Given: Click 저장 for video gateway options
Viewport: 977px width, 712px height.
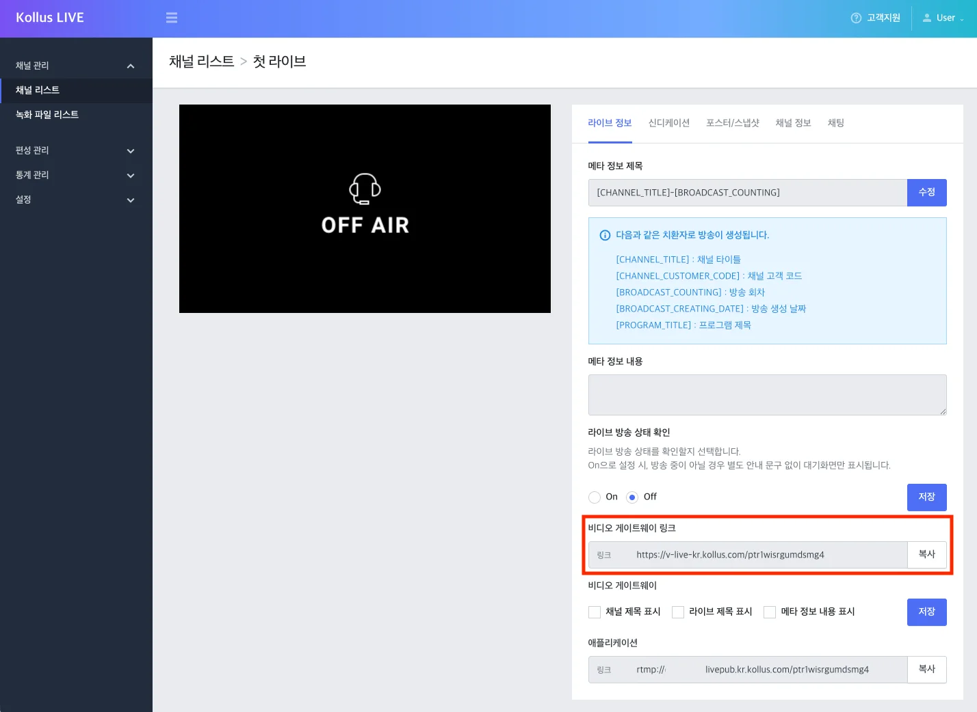Looking at the screenshot, I should click(x=927, y=612).
